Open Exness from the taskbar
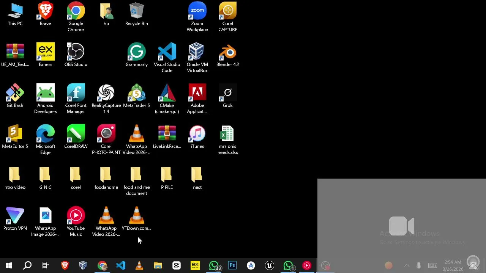This screenshot has height=273, width=486. 195,265
